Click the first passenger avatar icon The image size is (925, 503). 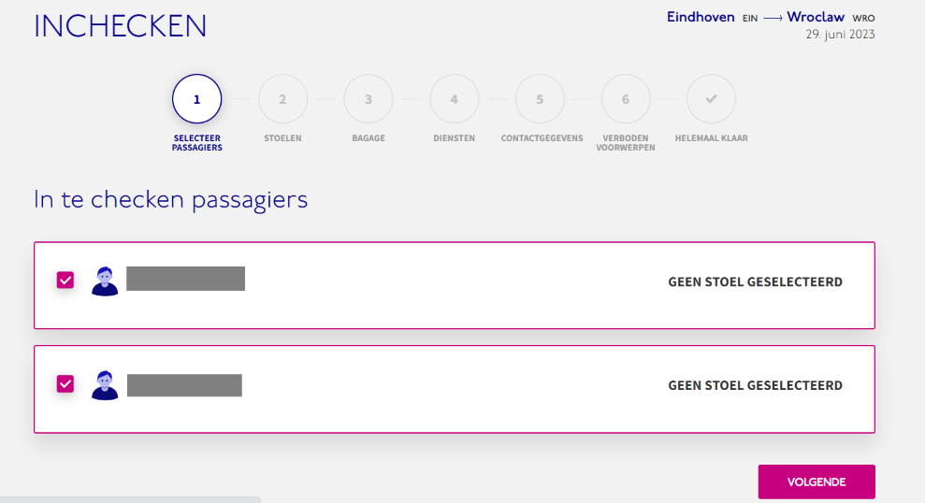pos(105,281)
